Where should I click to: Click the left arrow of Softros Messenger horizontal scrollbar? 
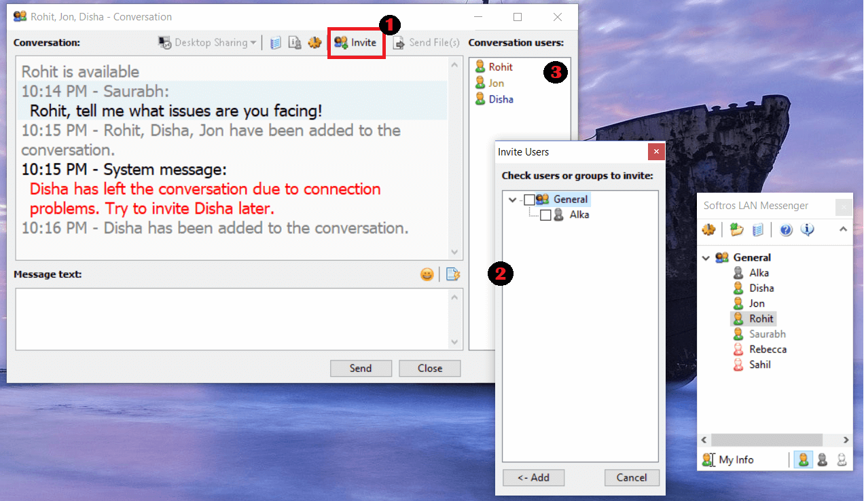(x=704, y=441)
